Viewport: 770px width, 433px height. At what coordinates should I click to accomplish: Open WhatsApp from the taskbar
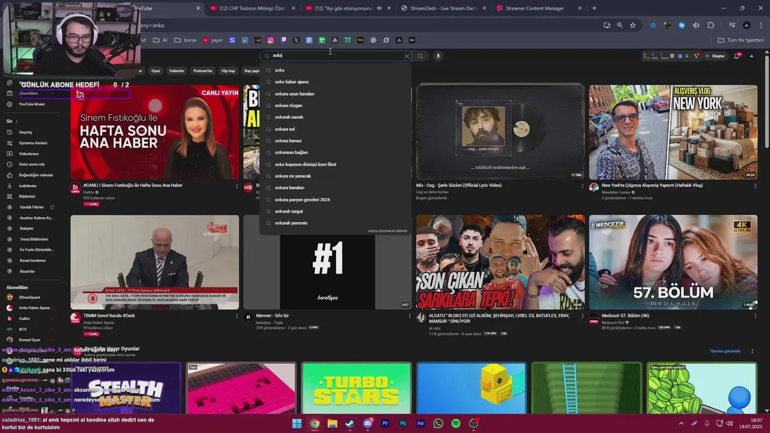(438, 423)
